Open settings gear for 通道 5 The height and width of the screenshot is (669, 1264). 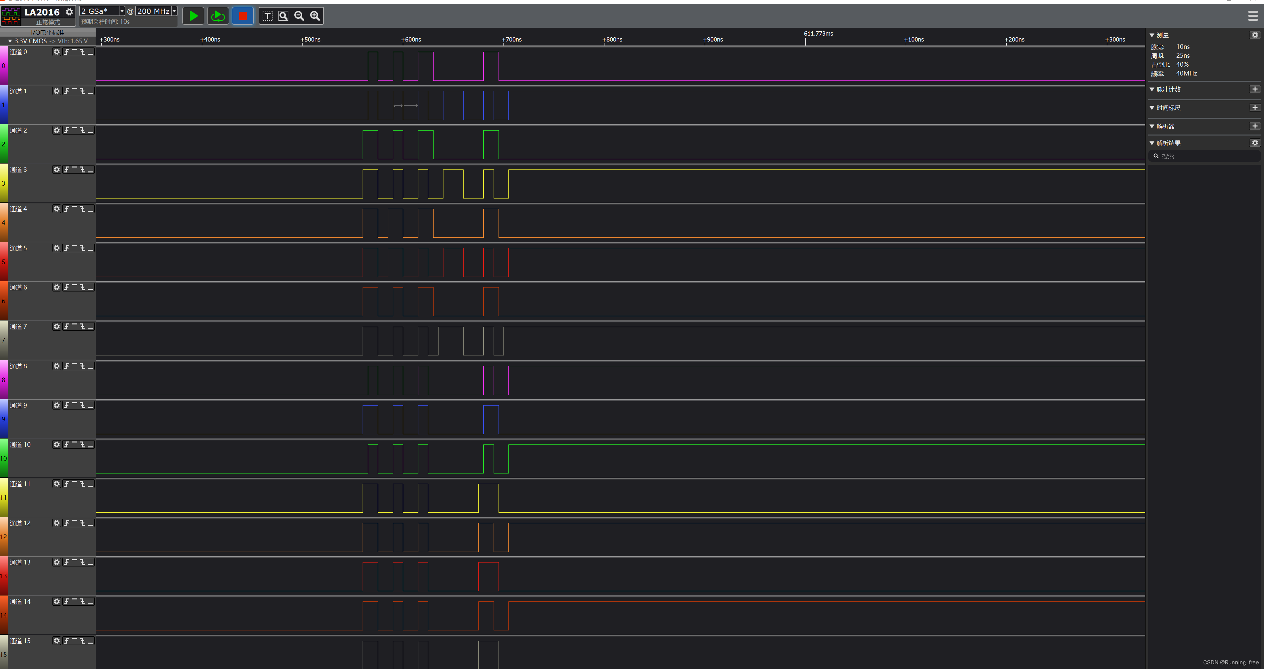pos(56,248)
